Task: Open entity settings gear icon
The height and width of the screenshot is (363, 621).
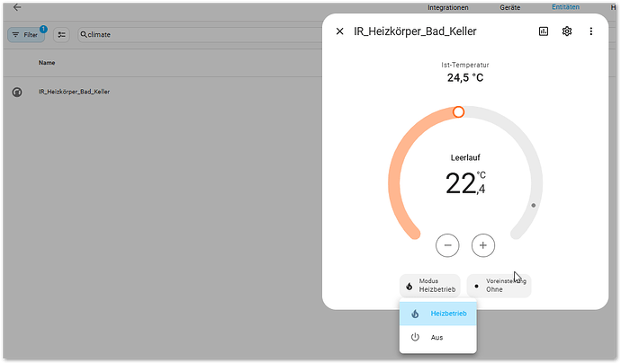Action: 567,31
